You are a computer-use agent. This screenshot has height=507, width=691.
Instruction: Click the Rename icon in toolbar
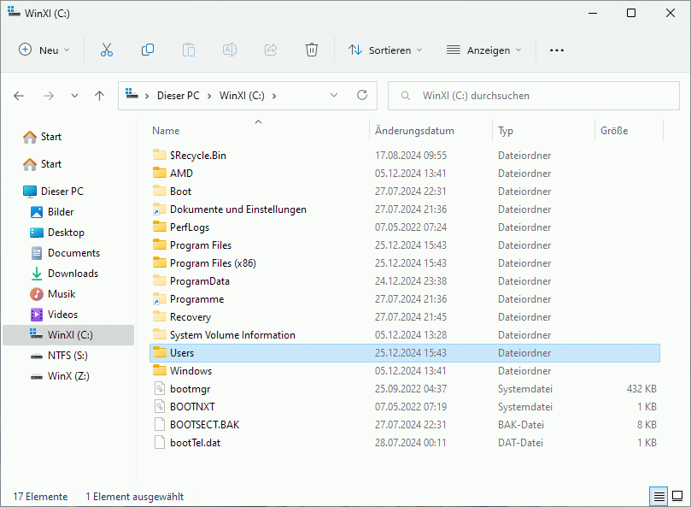pos(230,50)
